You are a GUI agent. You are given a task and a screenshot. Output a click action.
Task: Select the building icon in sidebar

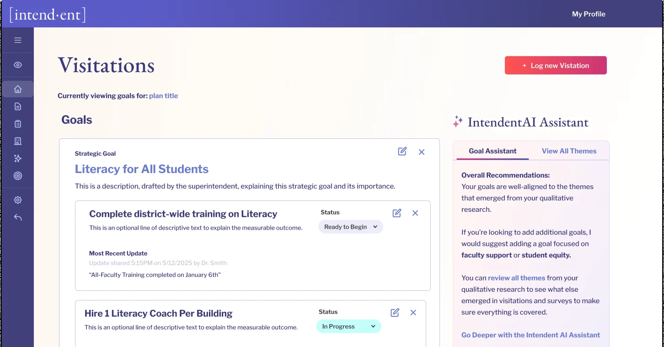tap(18, 141)
